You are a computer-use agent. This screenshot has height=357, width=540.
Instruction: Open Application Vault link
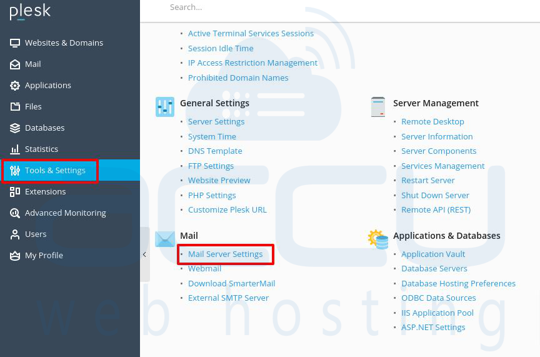[433, 254]
